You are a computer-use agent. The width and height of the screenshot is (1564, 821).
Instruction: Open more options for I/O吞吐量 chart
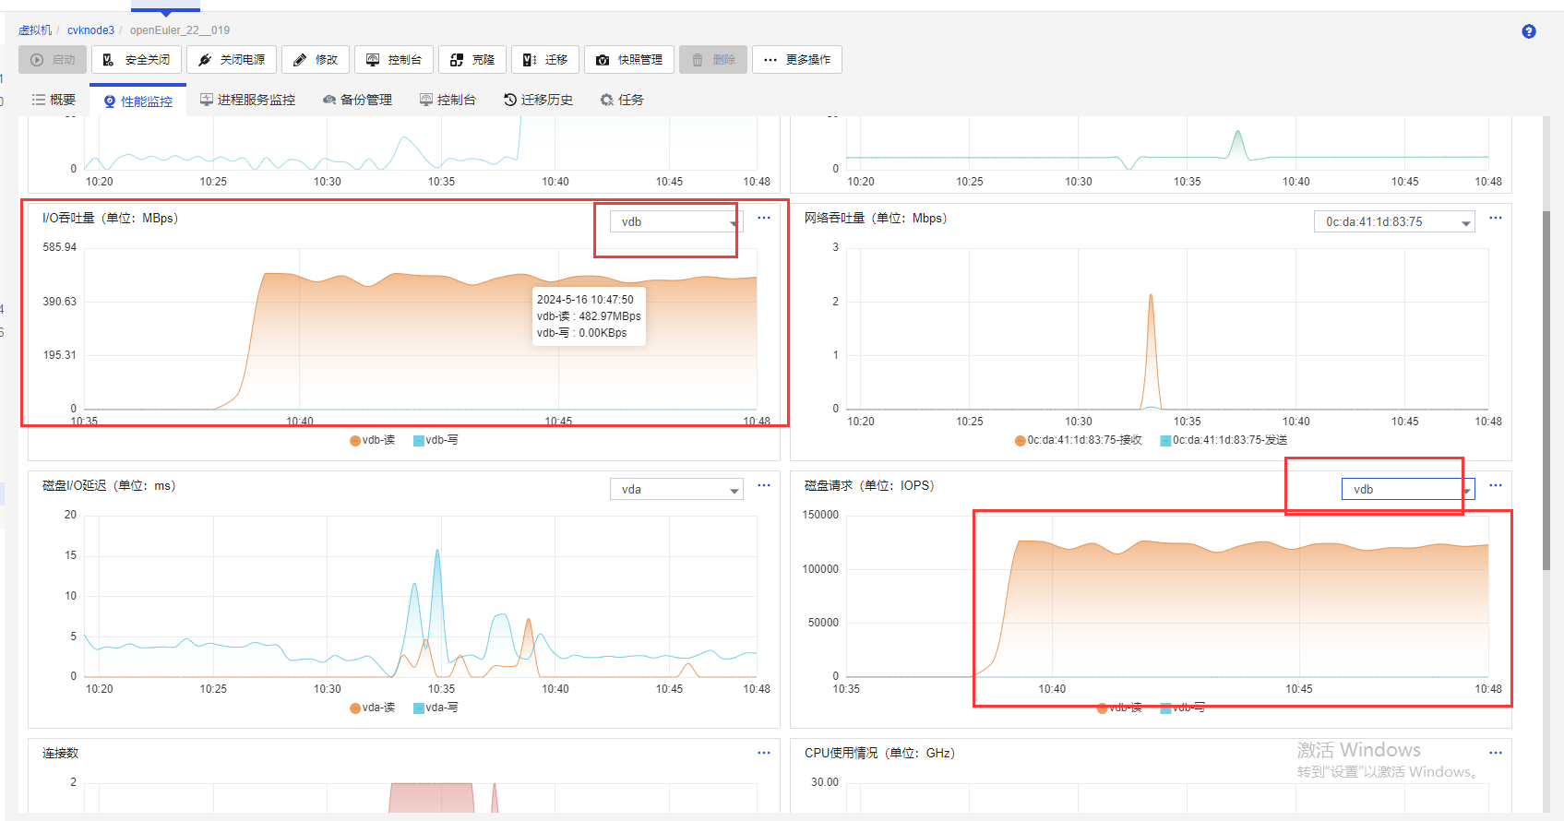pos(764,218)
